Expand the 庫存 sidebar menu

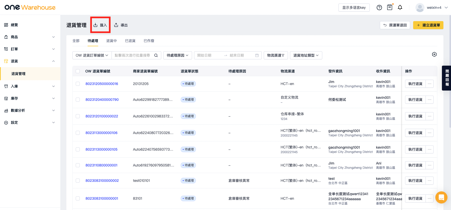[30, 98]
